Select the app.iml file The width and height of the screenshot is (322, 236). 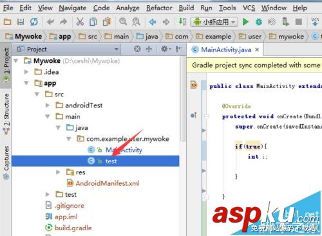pos(66,217)
